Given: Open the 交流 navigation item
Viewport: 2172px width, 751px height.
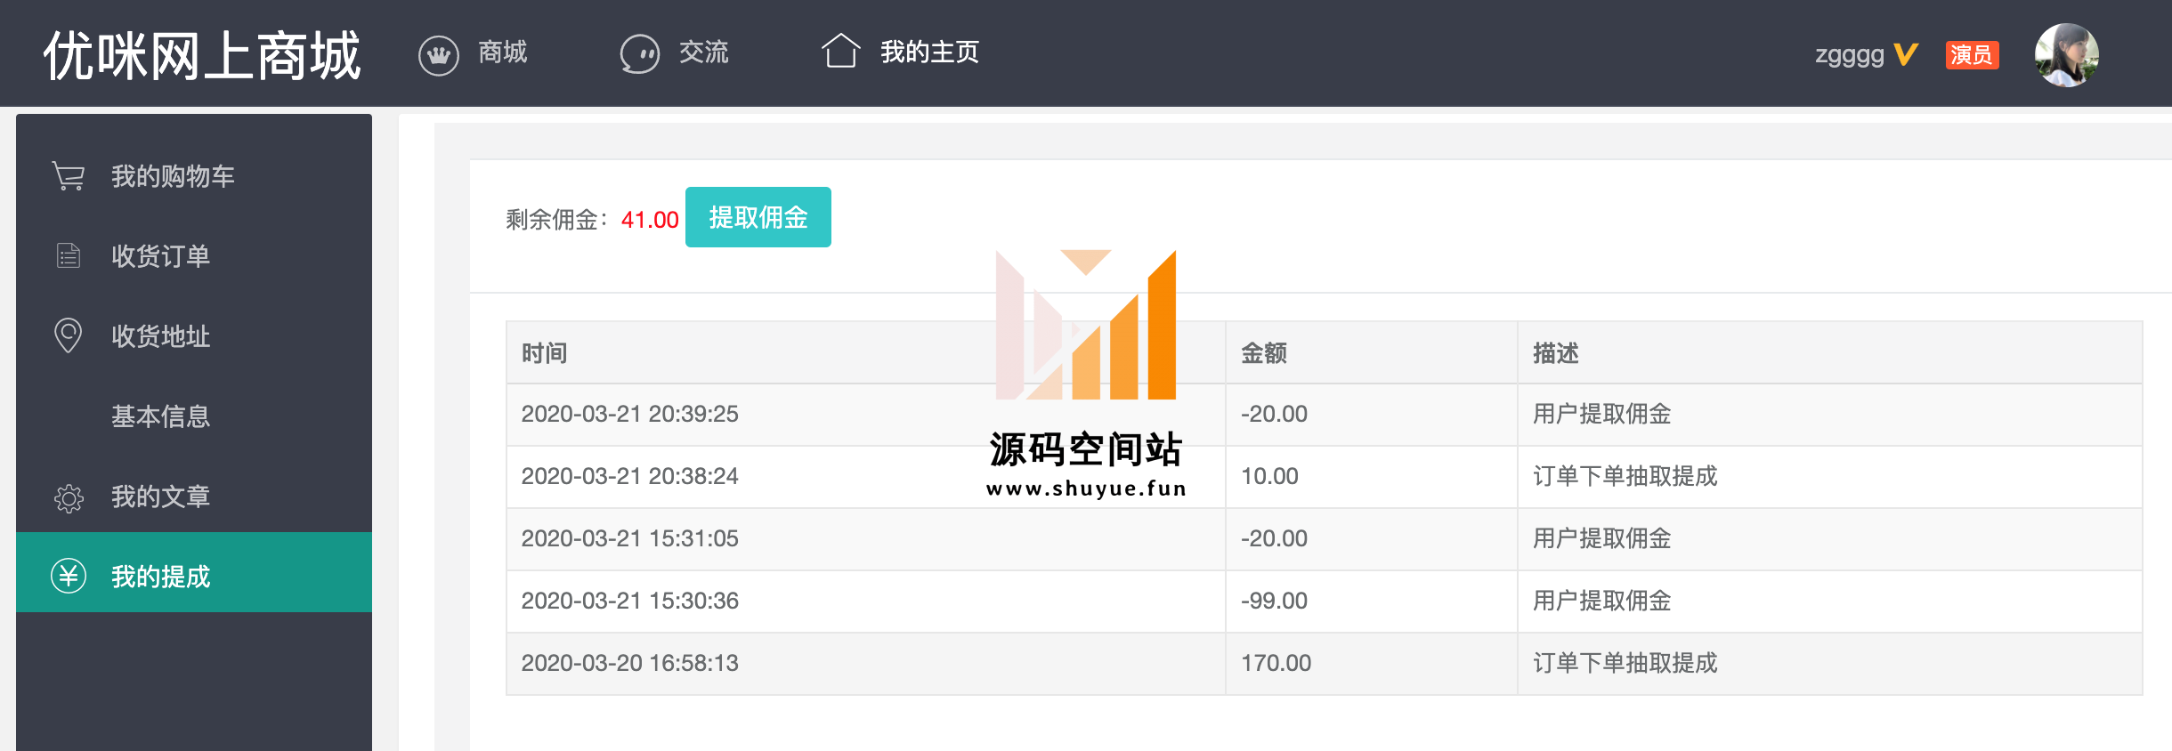Looking at the screenshot, I should pos(703,52).
